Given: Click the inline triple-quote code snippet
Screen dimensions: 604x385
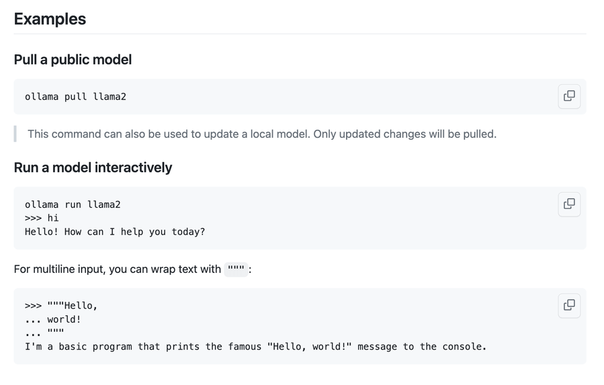Looking at the screenshot, I should tap(236, 269).
